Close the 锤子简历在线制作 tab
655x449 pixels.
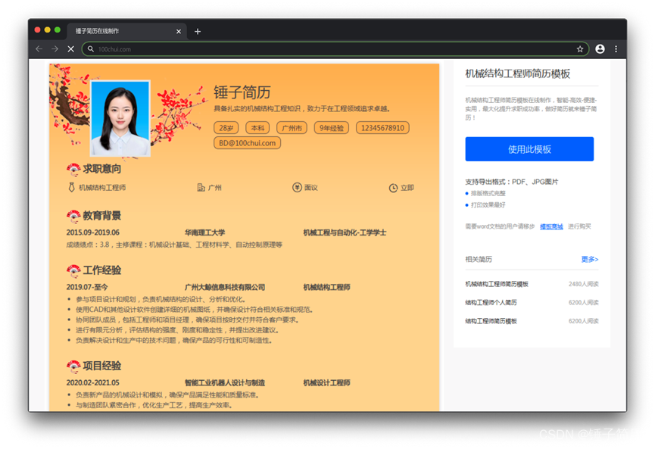[x=179, y=31]
